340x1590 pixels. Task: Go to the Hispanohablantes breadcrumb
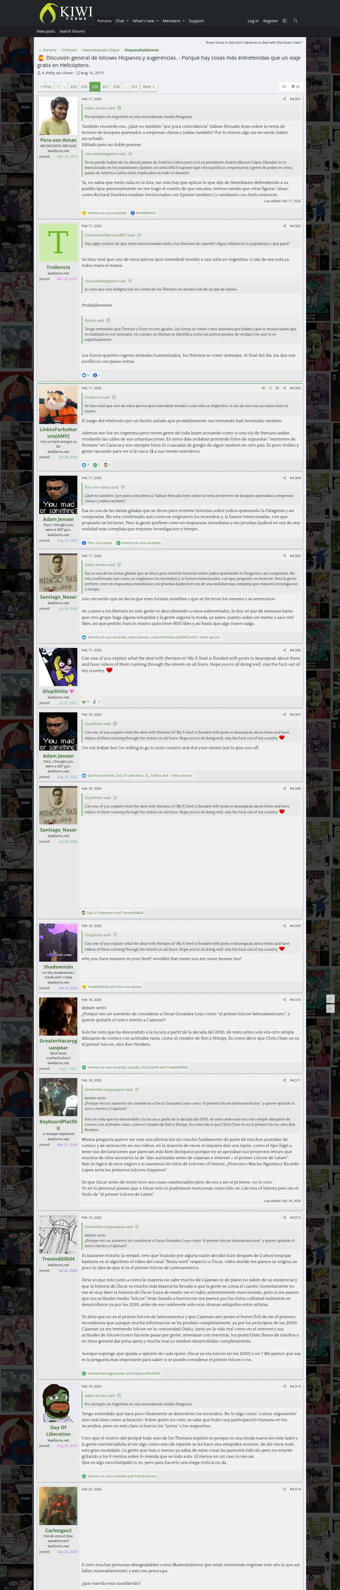(x=141, y=50)
